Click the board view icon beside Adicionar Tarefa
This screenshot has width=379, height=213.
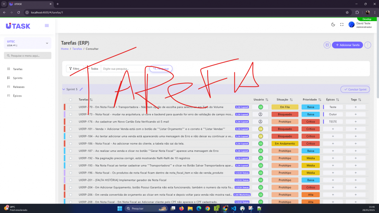pos(327,45)
